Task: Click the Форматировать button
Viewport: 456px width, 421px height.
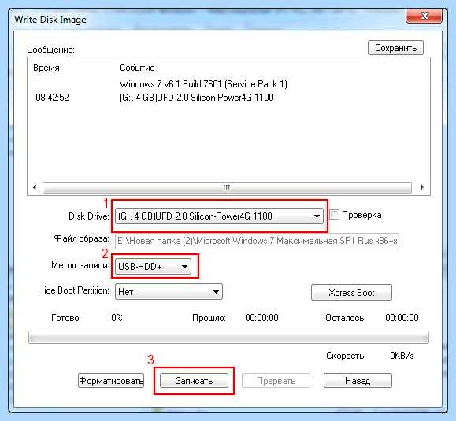Action: (x=111, y=381)
